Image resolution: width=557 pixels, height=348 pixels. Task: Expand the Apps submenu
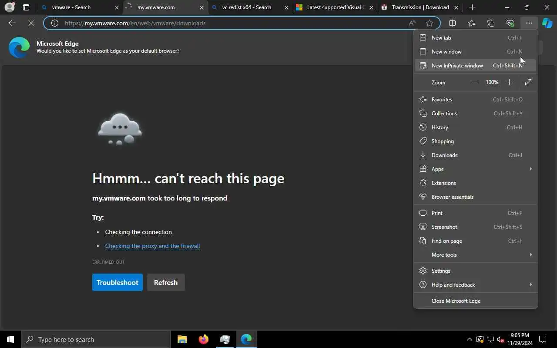[475, 169]
